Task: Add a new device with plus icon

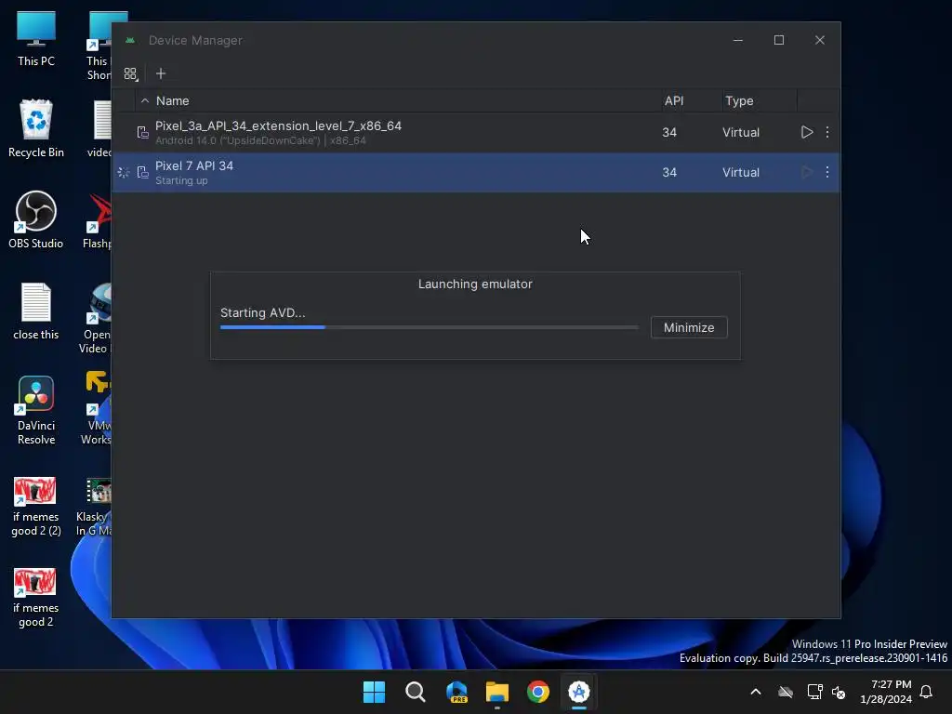Action: tap(160, 73)
